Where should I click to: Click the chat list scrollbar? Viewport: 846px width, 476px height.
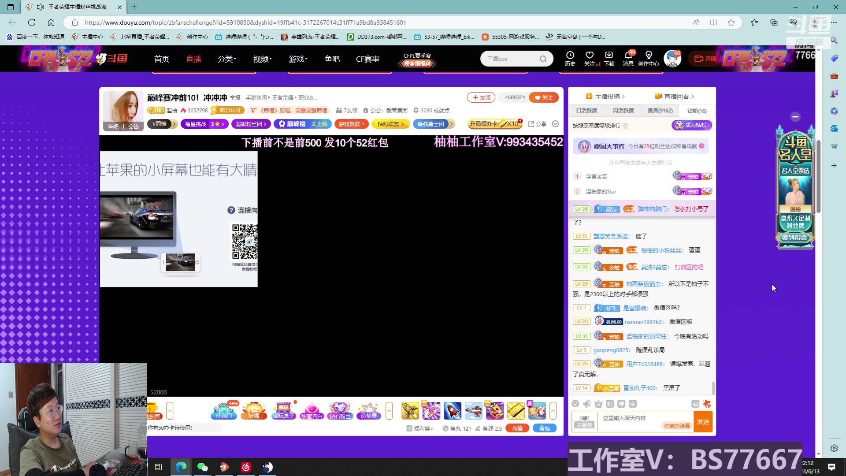[713, 388]
